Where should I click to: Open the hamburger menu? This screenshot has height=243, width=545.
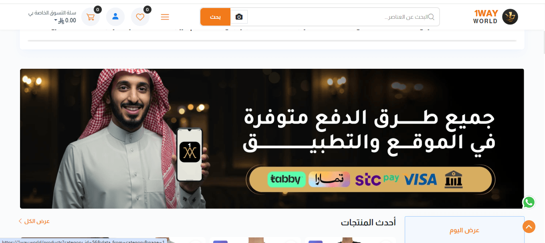click(x=165, y=17)
